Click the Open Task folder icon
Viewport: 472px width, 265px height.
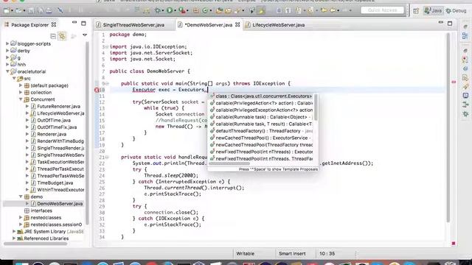[228, 10]
